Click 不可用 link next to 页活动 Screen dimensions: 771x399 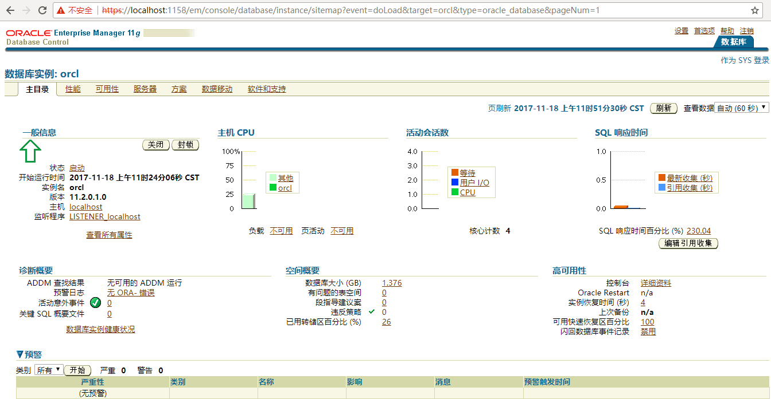[x=342, y=231]
